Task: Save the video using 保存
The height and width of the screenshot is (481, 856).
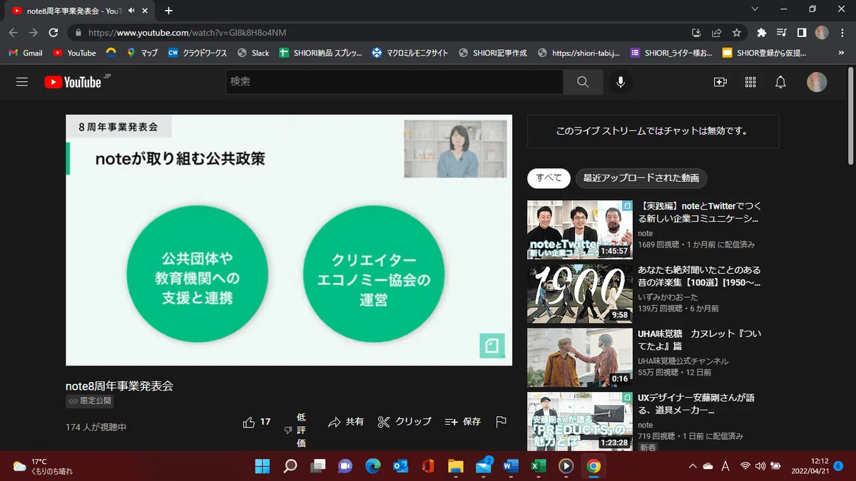Action: tap(463, 422)
